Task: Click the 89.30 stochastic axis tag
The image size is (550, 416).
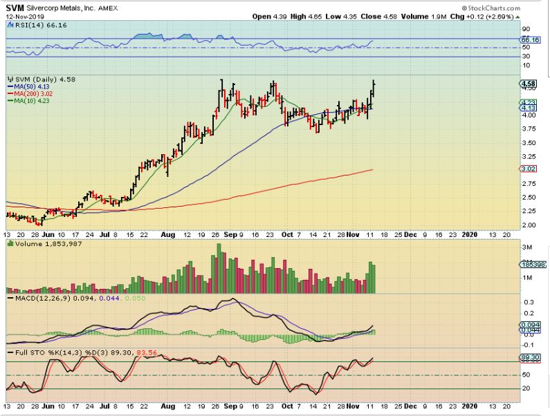Action: click(x=530, y=358)
